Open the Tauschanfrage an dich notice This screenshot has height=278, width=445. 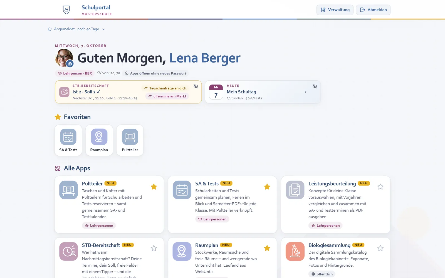click(165, 88)
